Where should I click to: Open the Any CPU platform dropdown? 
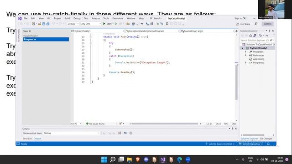pyautogui.click(x=91, y=24)
